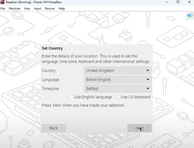Open the Input menu
194x148 pixels.
pyautogui.click(x=38, y=8)
